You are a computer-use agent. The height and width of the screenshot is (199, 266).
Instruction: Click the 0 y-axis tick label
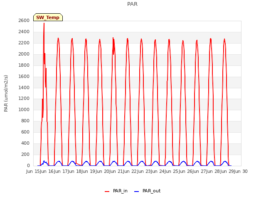[28, 165]
